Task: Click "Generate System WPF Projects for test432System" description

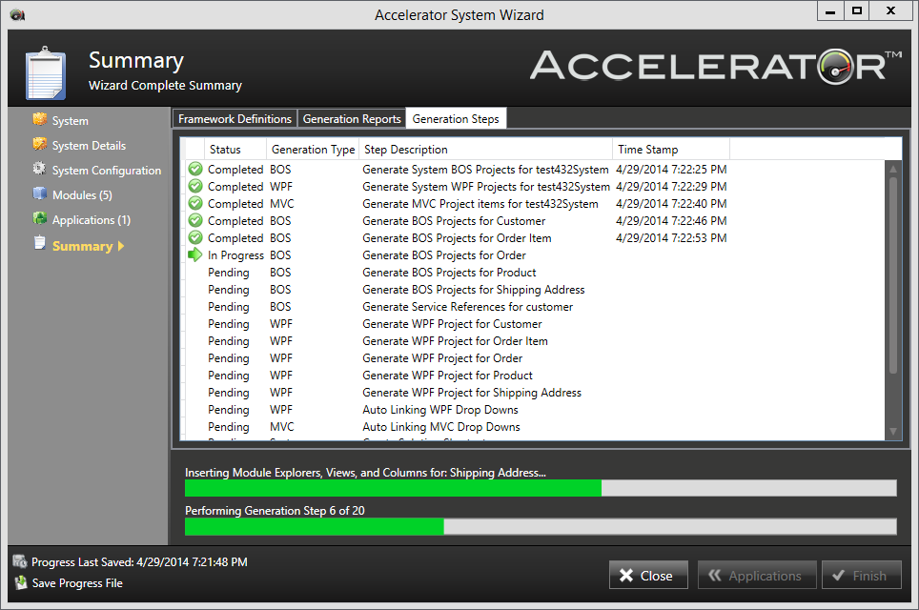Action: [x=486, y=187]
